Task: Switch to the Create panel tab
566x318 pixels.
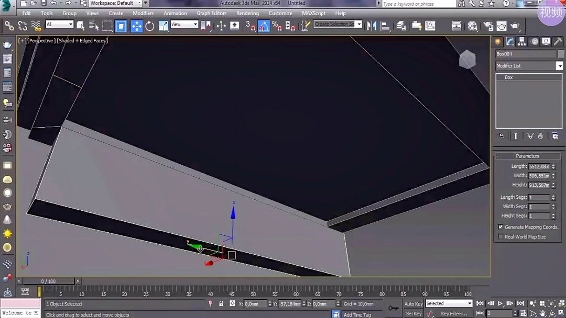Action: pos(497,41)
